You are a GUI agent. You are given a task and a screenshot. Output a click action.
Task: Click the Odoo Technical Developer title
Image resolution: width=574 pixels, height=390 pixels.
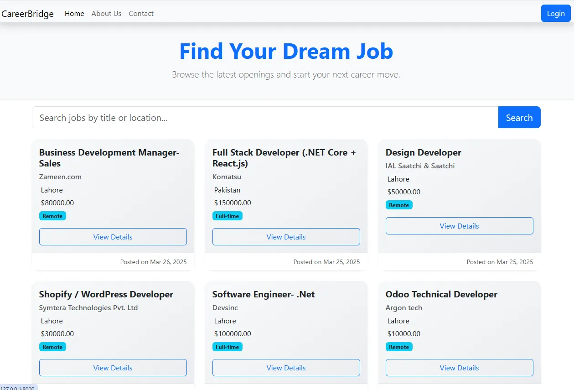(441, 294)
